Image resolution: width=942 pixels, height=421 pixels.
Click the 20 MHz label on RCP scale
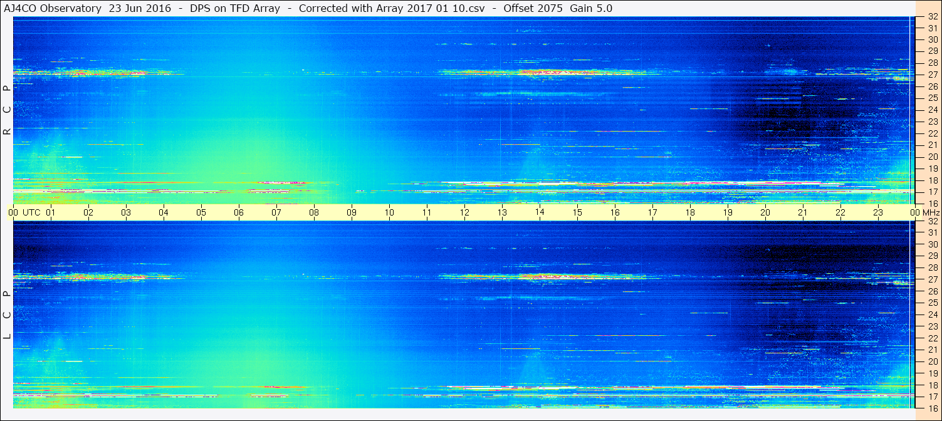933,157
